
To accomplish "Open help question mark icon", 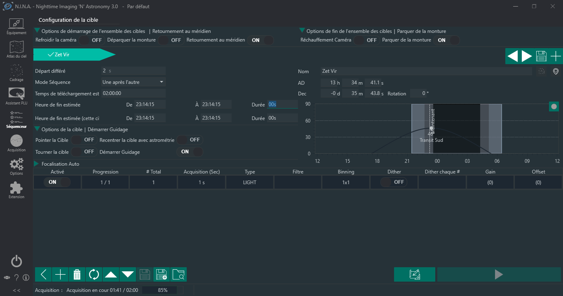I will click(16, 277).
